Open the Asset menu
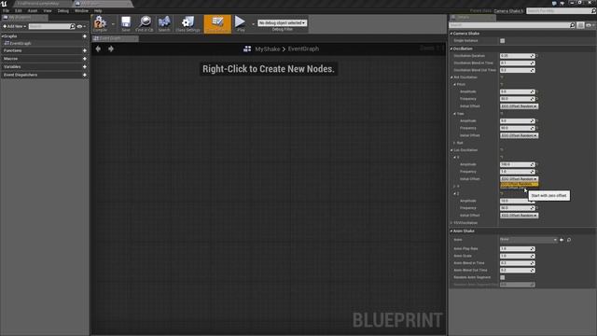Screen dimensions: 597x336 coord(33,10)
